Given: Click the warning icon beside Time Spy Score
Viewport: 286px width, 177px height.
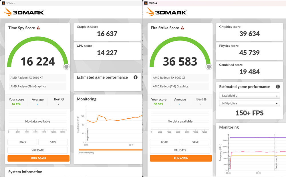Looking at the screenshot, I should [x=38, y=28].
